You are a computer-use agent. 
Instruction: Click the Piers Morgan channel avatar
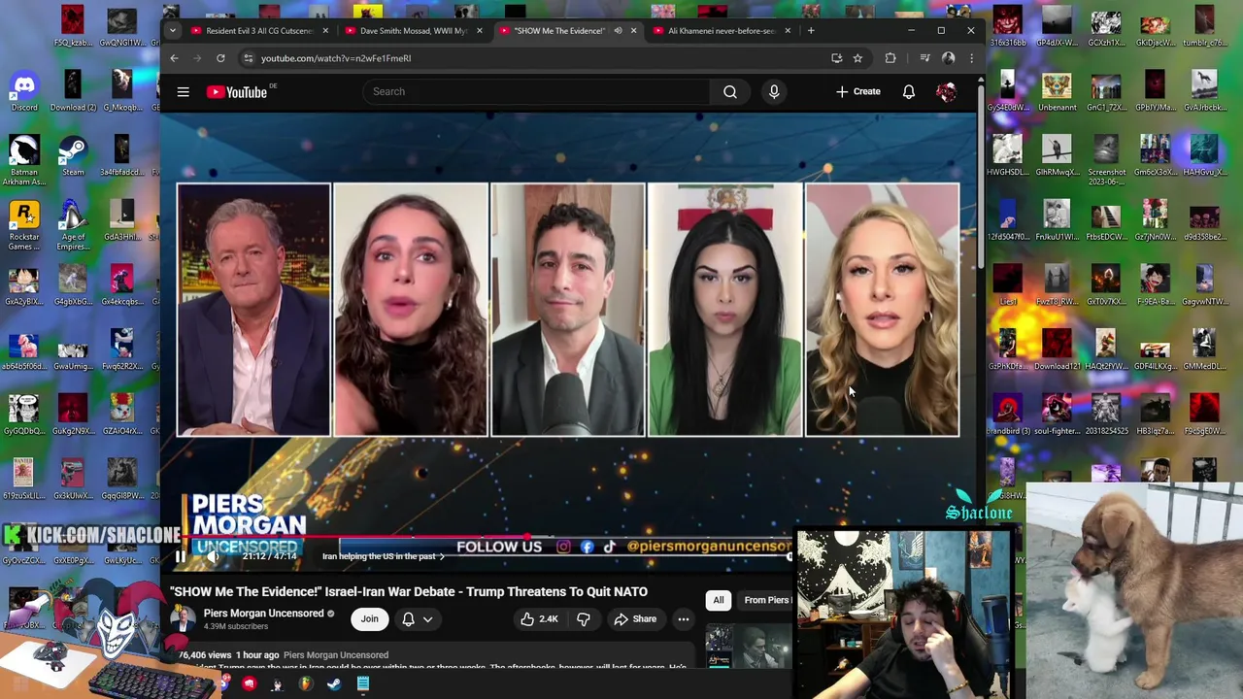click(x=182, y=619)
